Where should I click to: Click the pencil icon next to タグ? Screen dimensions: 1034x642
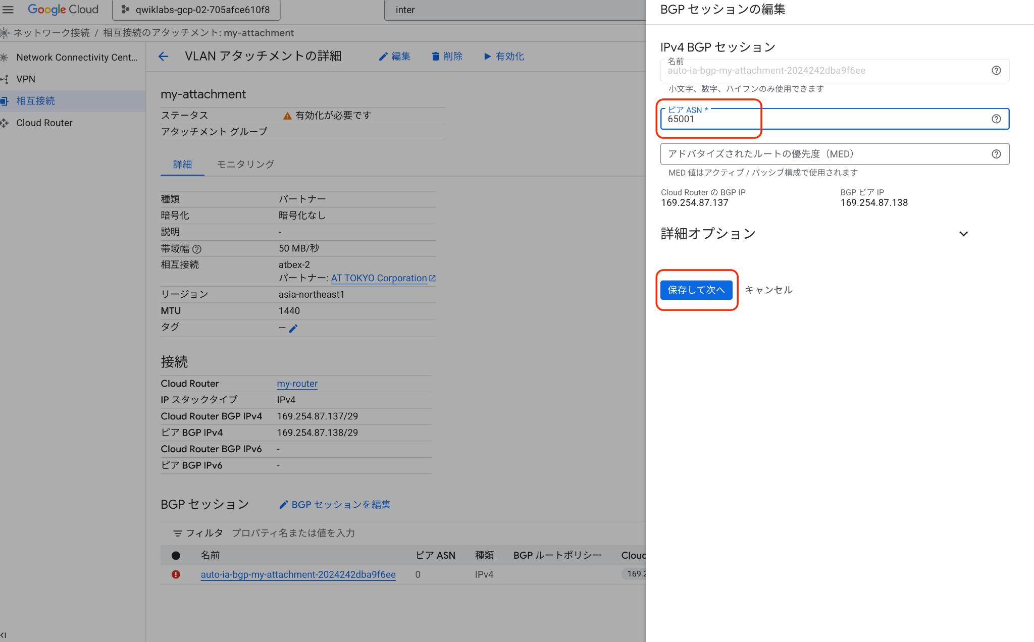(x=293, y=328)
